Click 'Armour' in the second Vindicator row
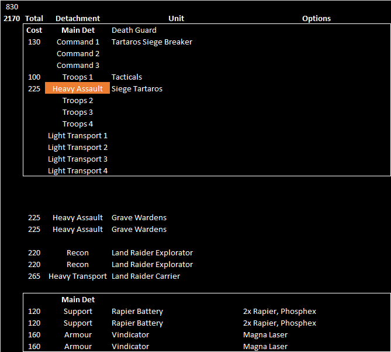This screenshot has width=391, height=352. click(78, 347)
